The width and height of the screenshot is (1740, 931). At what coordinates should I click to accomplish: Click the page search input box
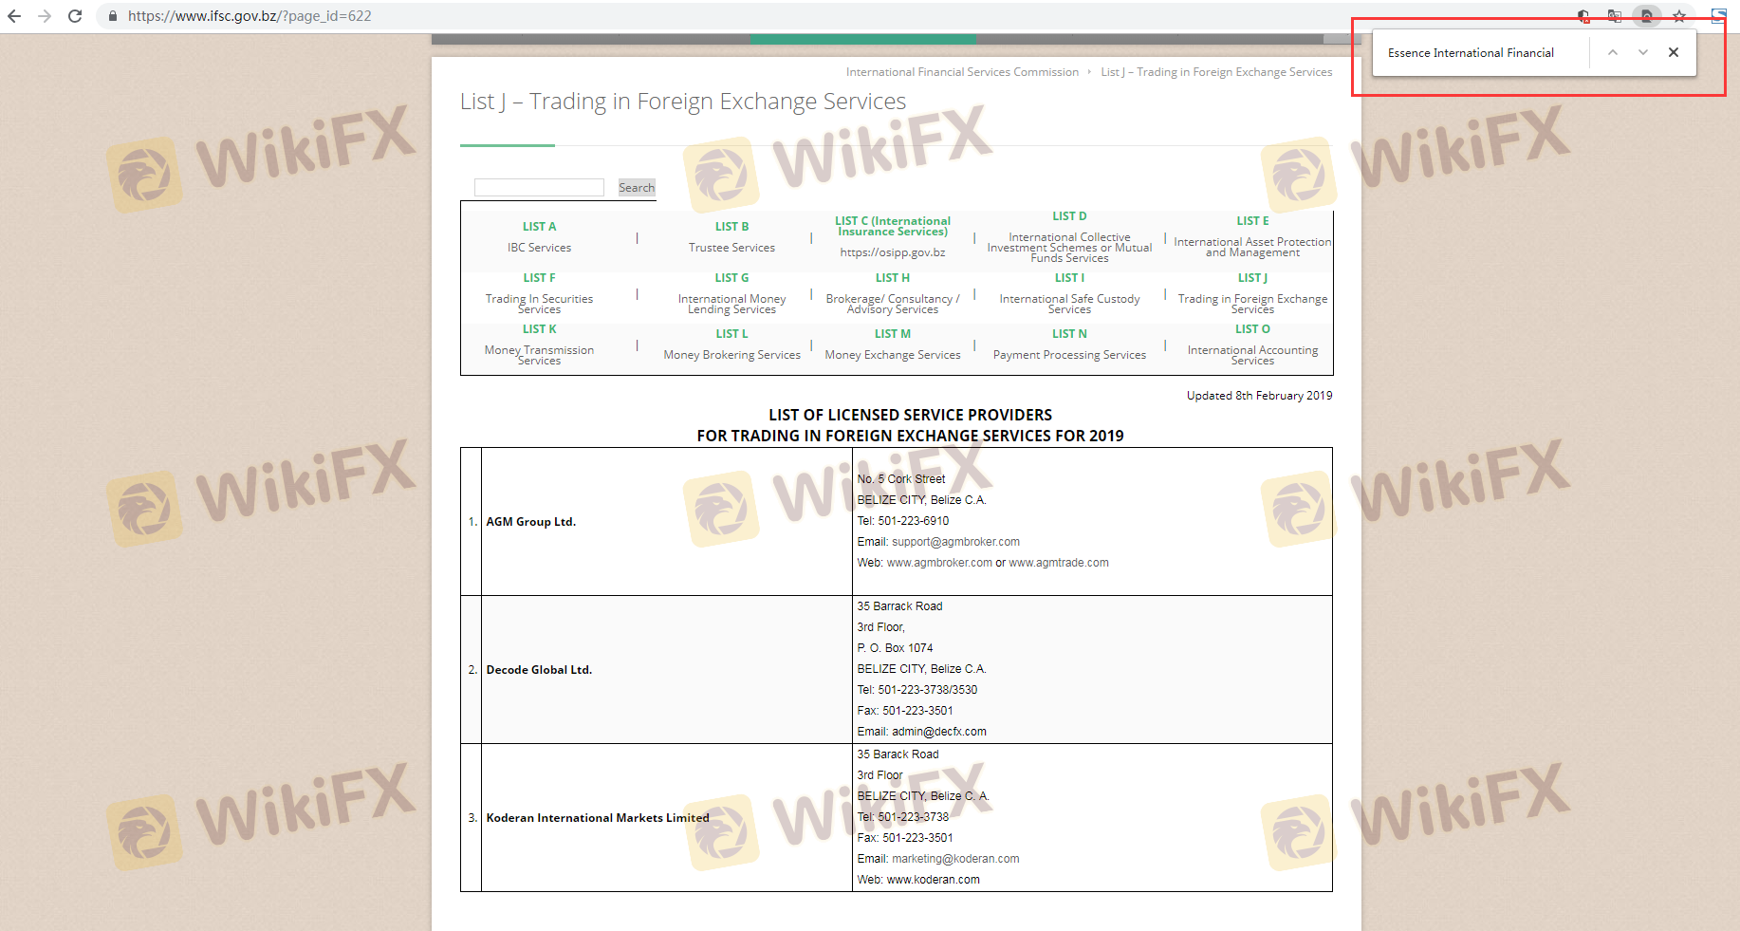pyautogui.click(x=539, y=188)
